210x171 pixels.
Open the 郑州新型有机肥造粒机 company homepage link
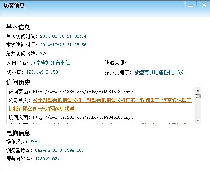[x=100, y=105]
